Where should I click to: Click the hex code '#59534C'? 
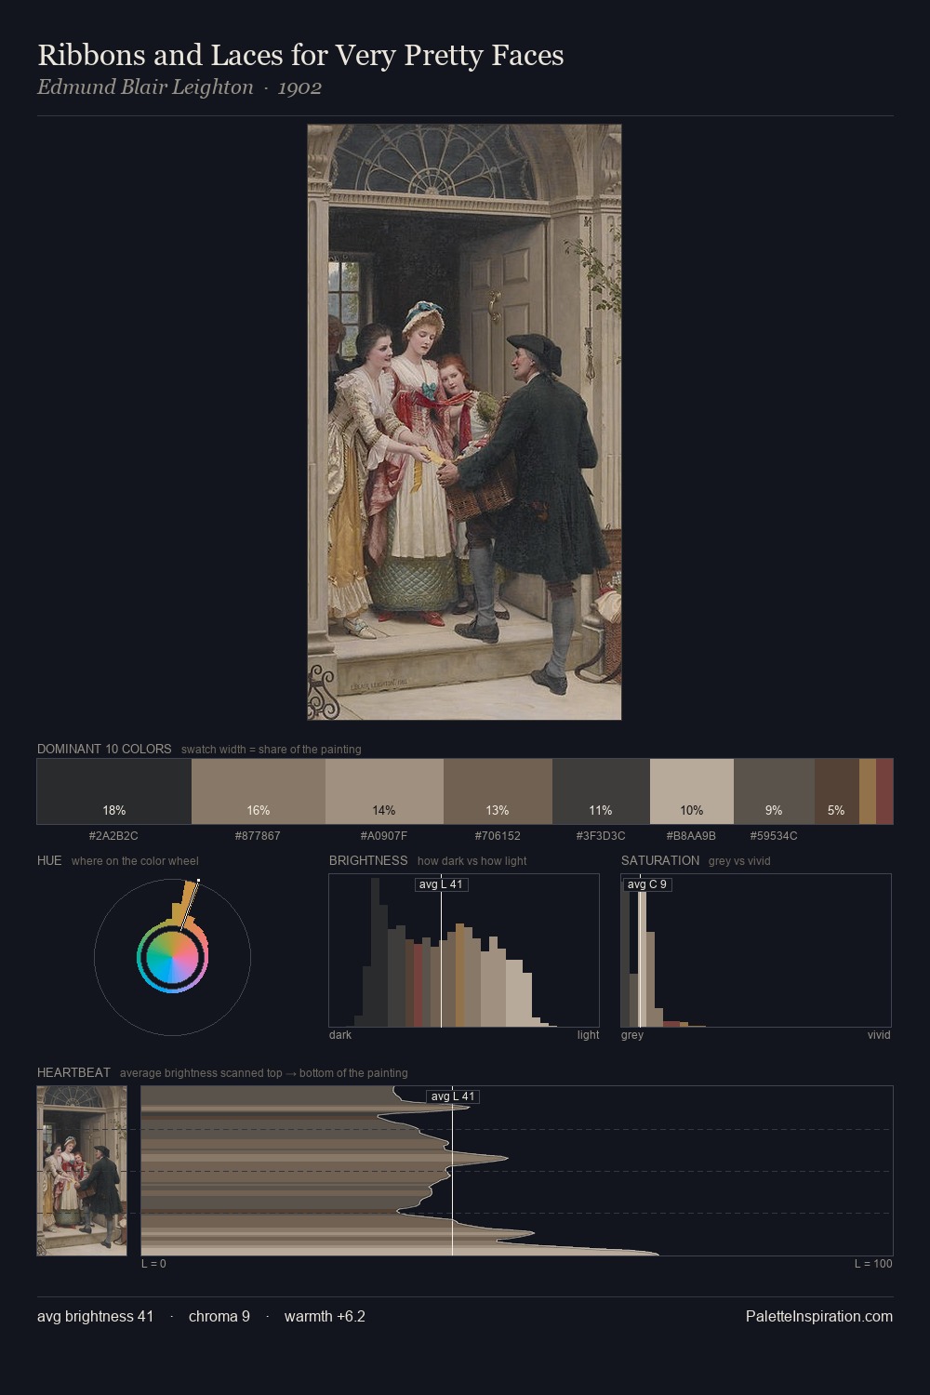[774, 835]
